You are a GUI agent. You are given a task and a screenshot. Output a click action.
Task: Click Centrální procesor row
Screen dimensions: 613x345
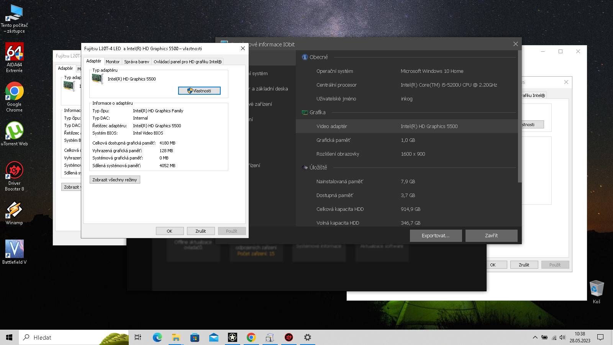406,85
